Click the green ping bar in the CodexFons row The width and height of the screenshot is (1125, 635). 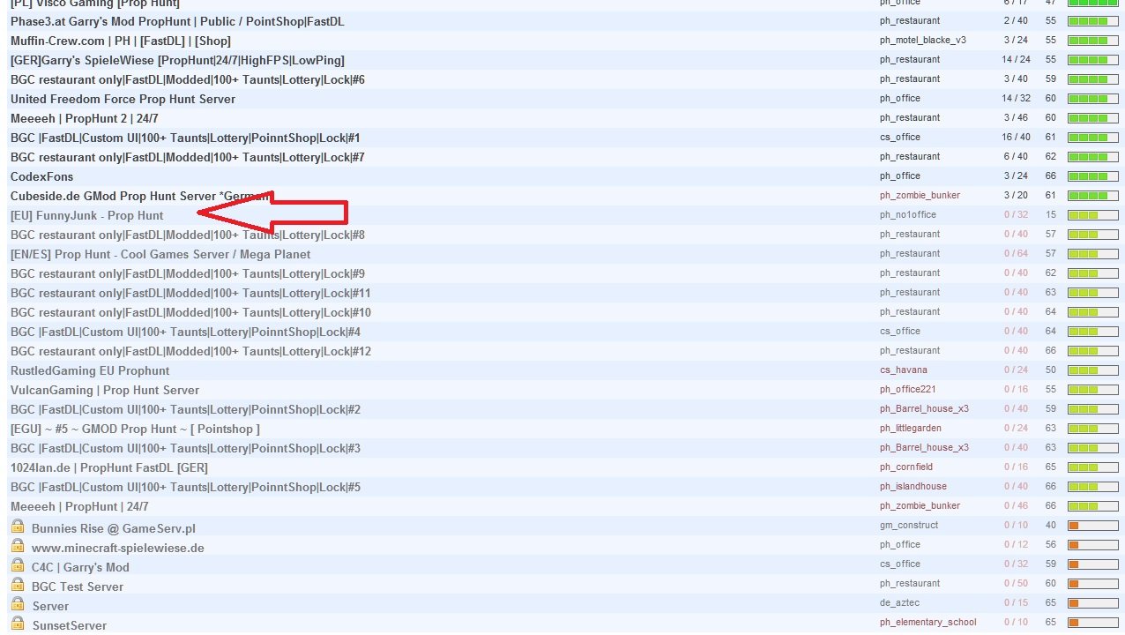(x=1092, y=176)
